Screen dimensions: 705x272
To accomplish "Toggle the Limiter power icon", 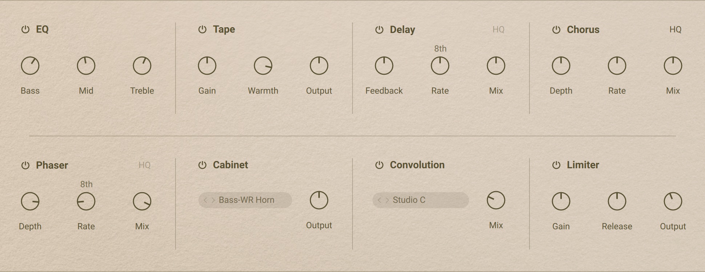I will (x=556, y=165).
